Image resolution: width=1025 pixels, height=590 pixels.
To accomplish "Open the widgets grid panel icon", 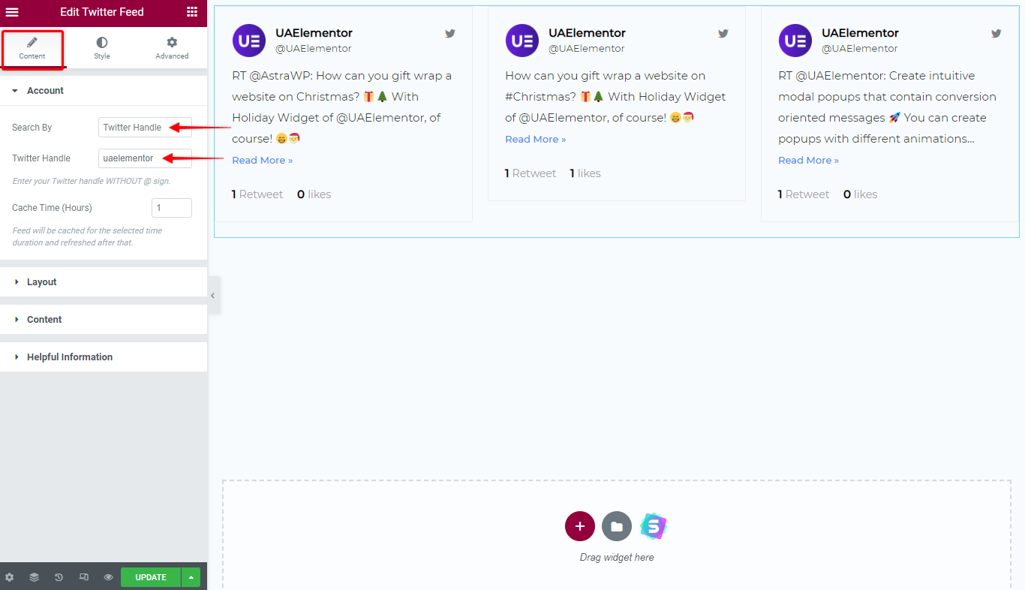I will tap(192, 12).
